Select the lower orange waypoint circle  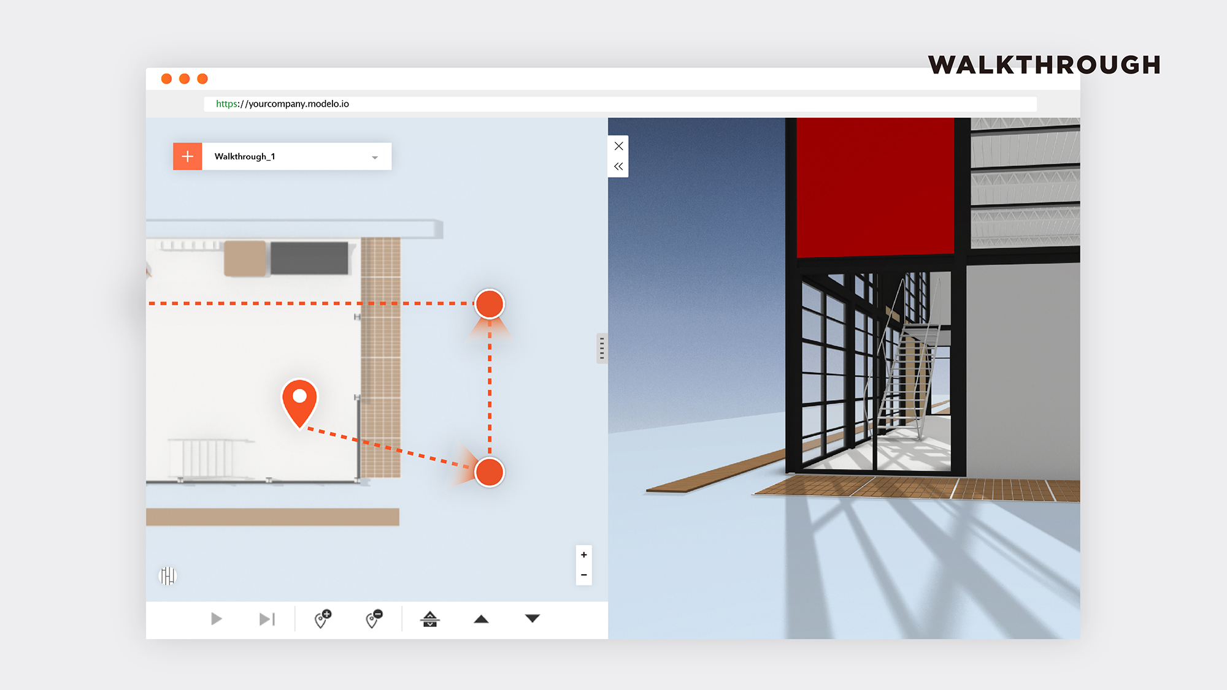[490, 472]
